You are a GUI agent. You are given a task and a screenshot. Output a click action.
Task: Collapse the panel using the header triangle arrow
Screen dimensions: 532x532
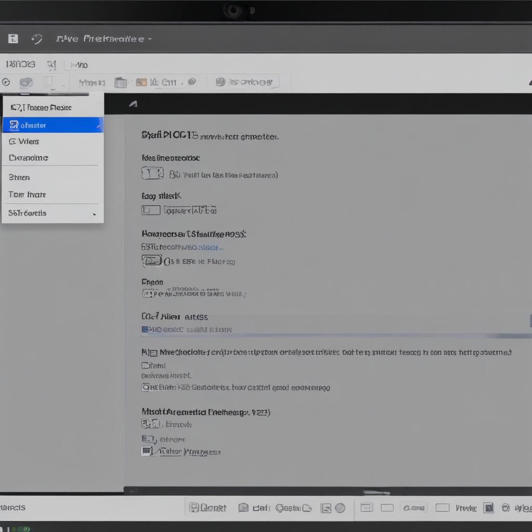click(133, 104)
